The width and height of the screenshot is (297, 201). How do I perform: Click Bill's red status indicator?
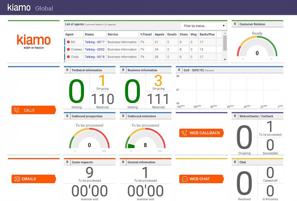pos(68,42)
